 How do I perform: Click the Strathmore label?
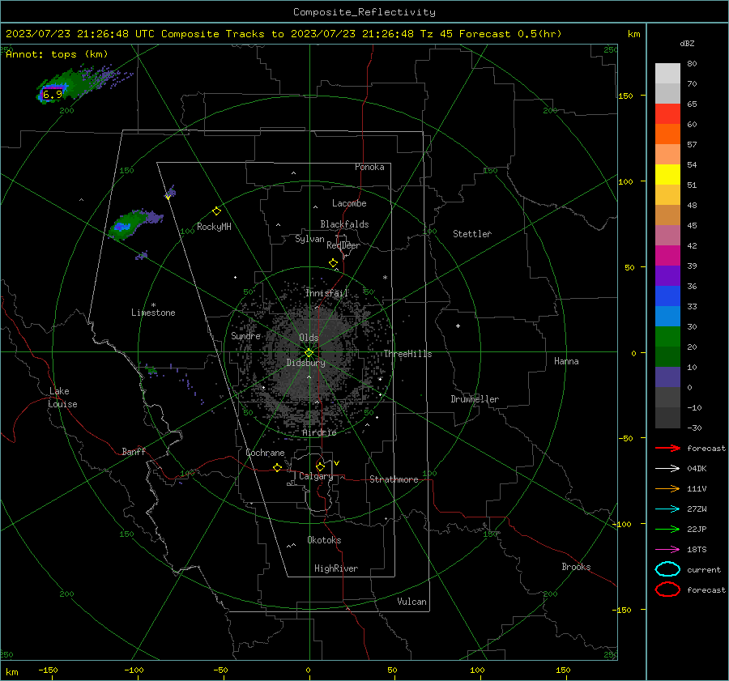394,479
